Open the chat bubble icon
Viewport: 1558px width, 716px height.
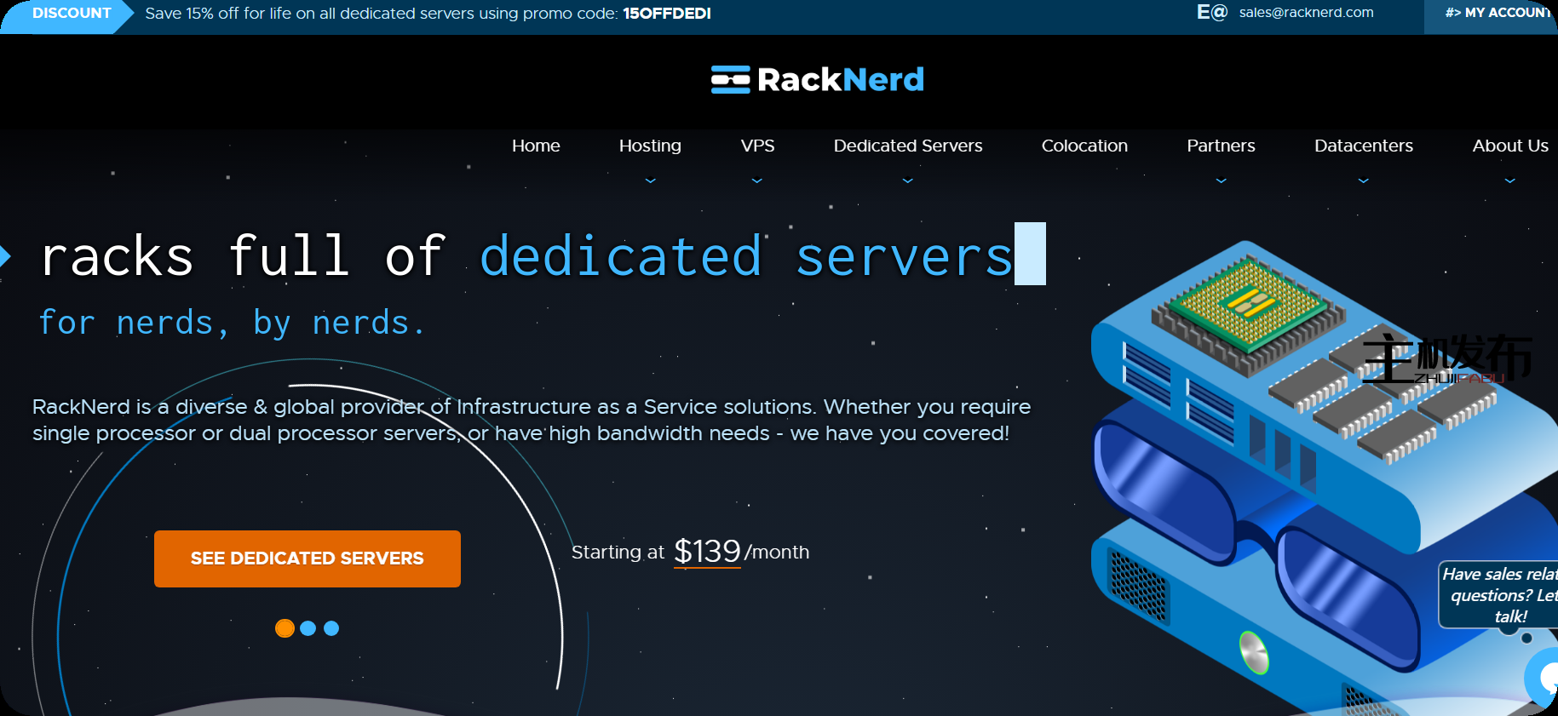coord(1543,679)
